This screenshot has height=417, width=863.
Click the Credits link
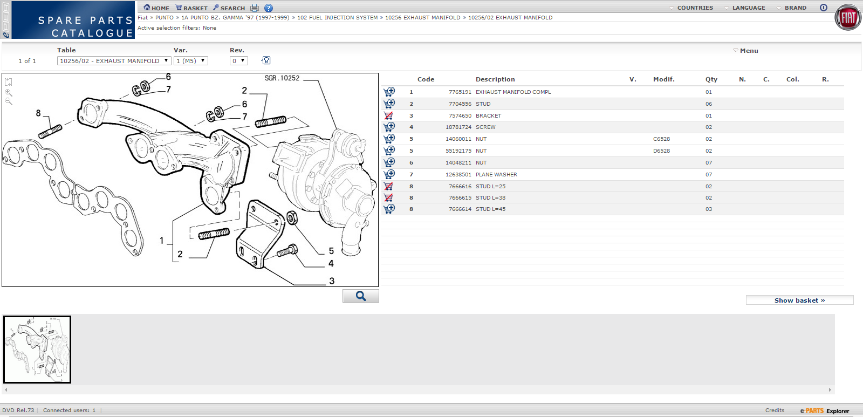[x=775, y=411]
